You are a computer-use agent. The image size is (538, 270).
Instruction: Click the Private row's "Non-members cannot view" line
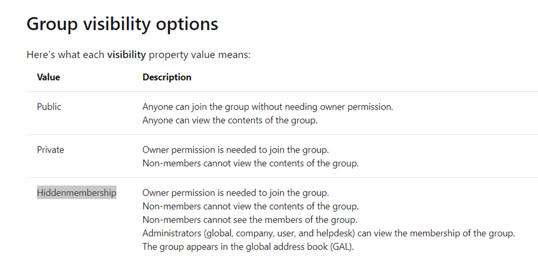point(250,163)
